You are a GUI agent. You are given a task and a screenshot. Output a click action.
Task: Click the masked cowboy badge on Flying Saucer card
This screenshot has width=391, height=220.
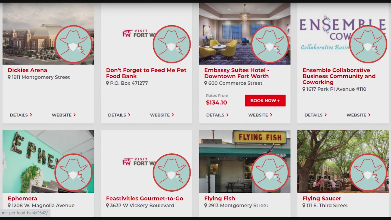coord(368,173)
